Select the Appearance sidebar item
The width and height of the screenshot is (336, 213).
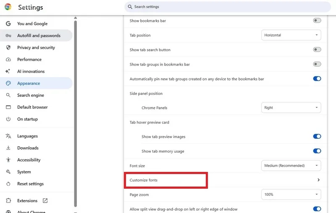[37, 83]
